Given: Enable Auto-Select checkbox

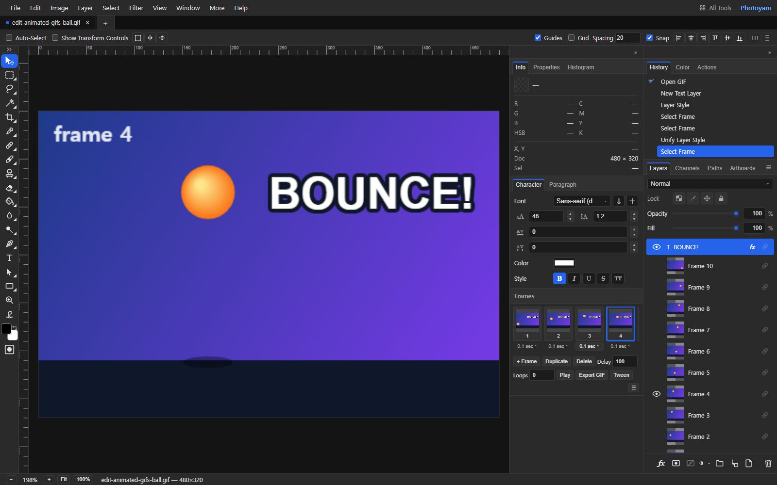Looking at the screenshot, I should point(9,38).
